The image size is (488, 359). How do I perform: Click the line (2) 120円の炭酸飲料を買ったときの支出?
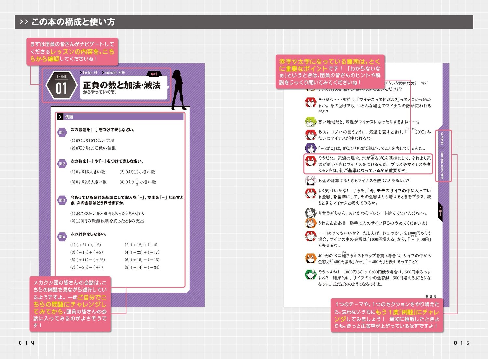click(107, 221)
